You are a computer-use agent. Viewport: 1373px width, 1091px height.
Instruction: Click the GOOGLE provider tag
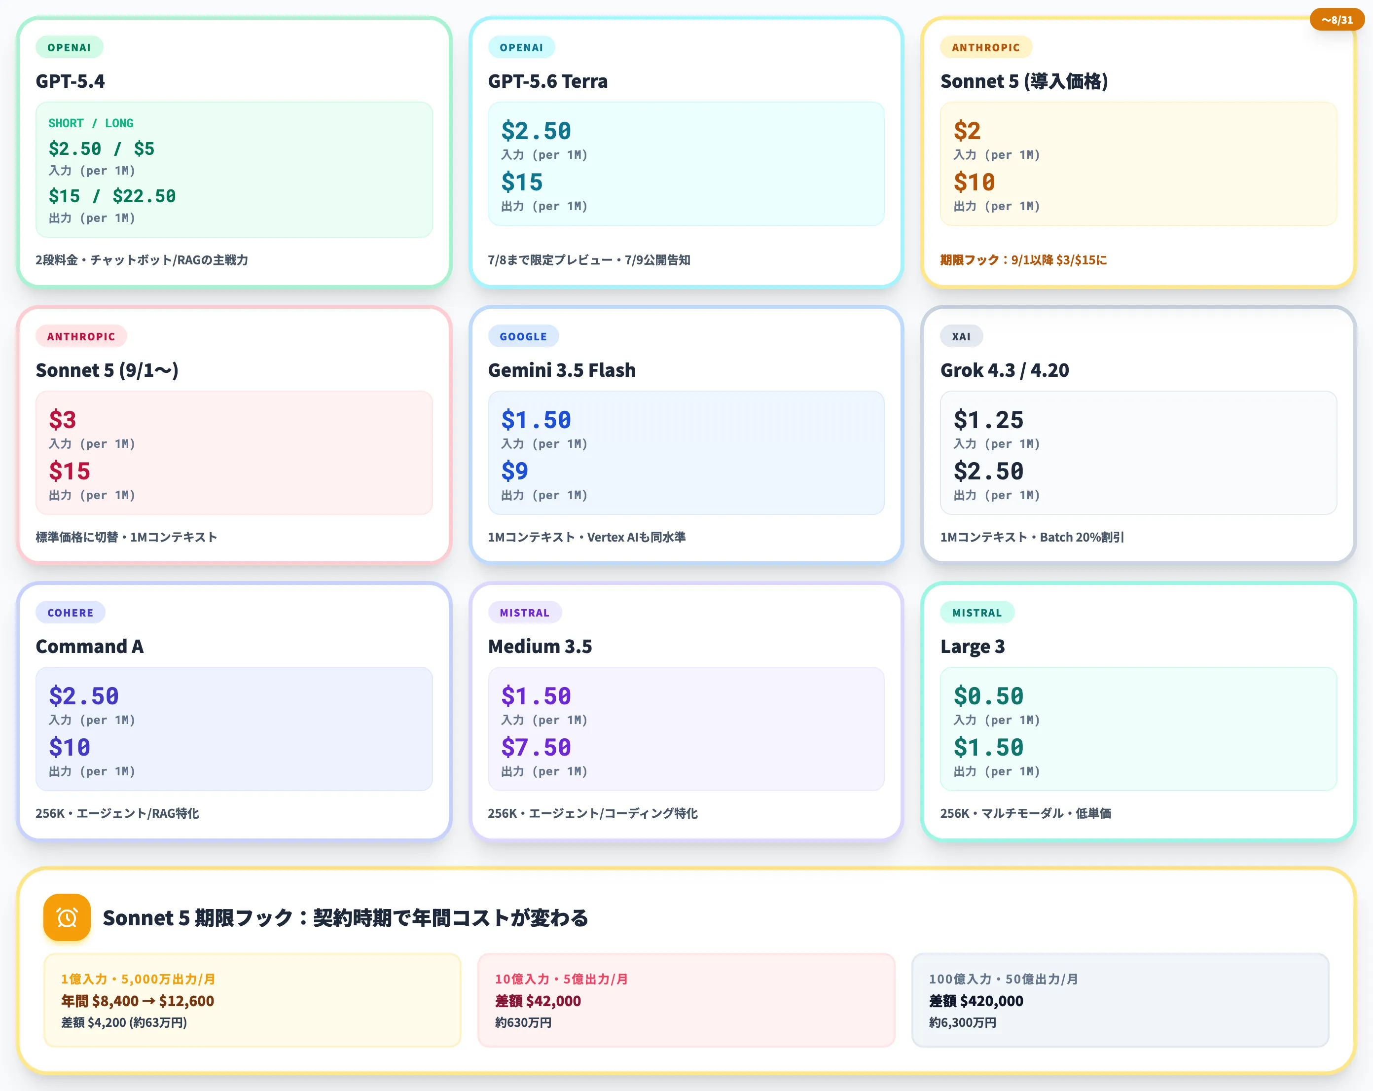[523, 336]
